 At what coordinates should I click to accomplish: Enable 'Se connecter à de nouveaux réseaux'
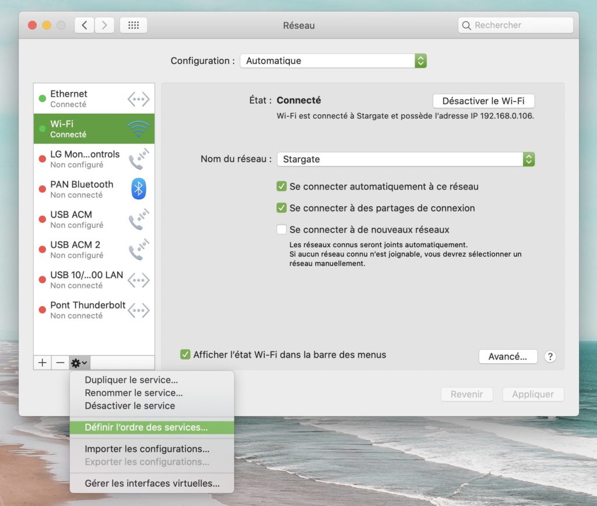pos(282,230)
